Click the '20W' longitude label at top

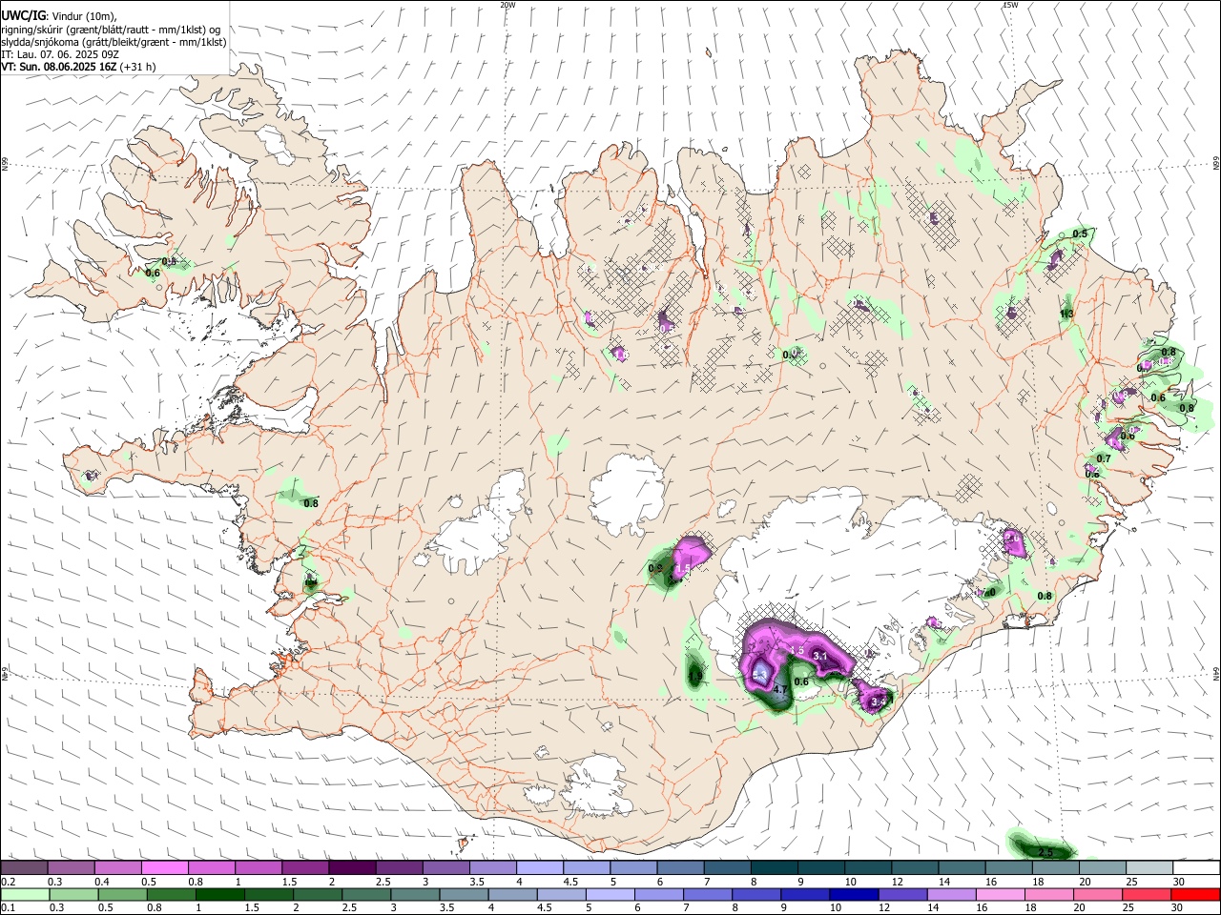pyautogui.click(x=507, y=5)
